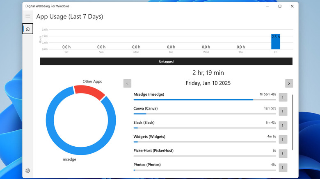
Task: Open more options for Msedge
Action: (x=283, y=97)
